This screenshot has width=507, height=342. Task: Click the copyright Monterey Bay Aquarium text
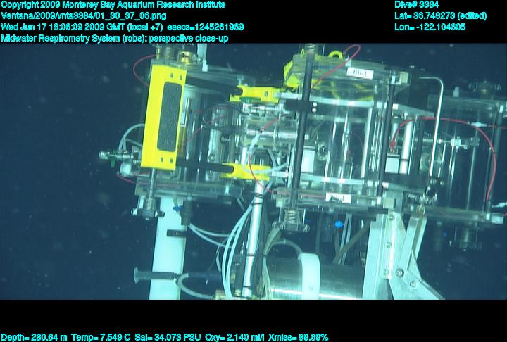[113, 5]
